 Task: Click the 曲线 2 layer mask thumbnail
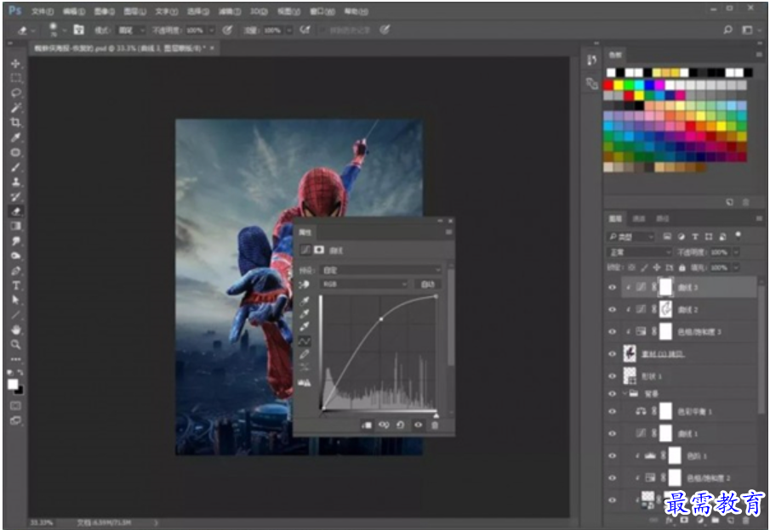(x=665, y=310)
